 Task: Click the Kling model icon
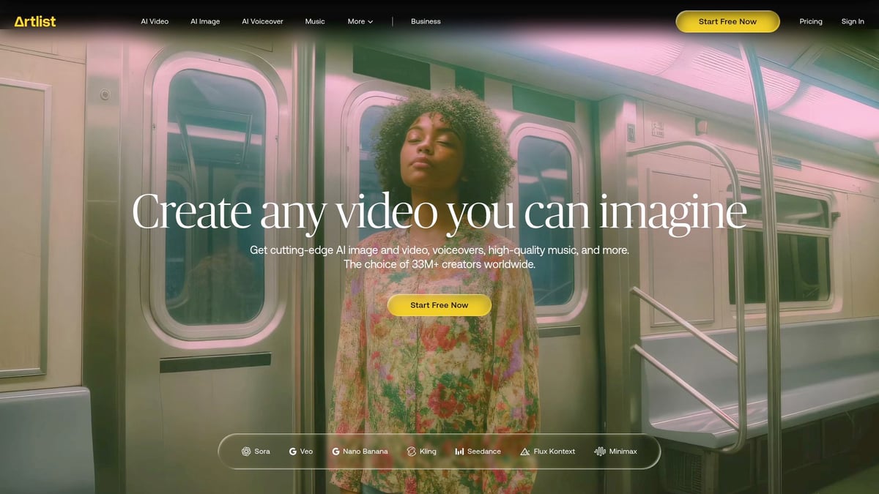point(412,452)
